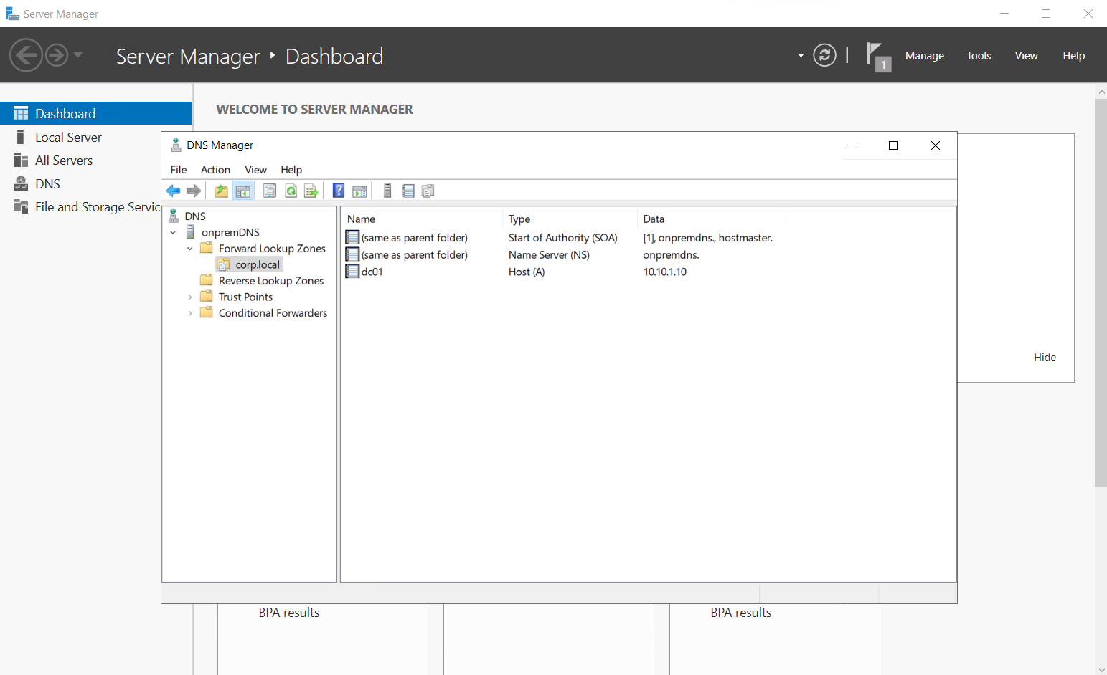The width and height of the screenshot is (1107, 675).
Task: Collapse the onpremDNS server node
Action: point(173,232)
